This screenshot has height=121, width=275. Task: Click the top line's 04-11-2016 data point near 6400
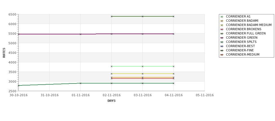click(173, 16)
